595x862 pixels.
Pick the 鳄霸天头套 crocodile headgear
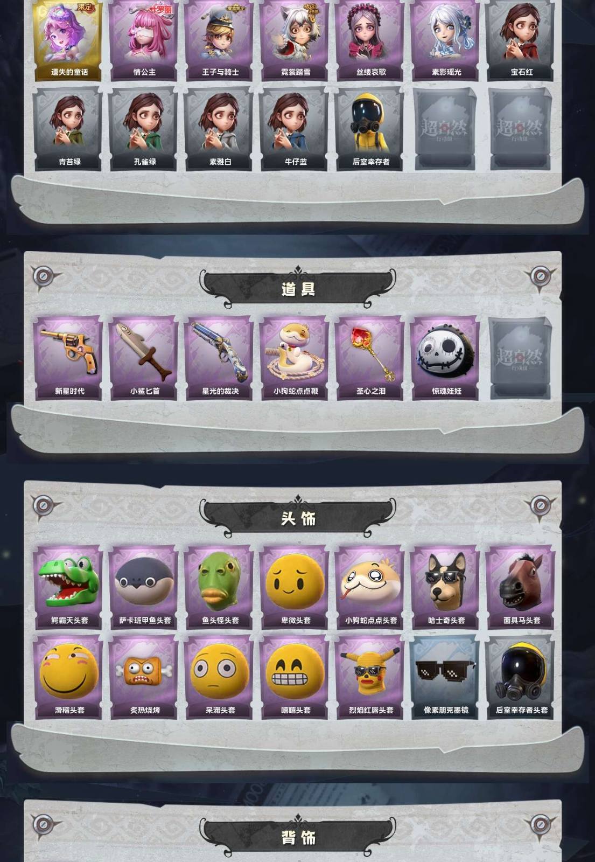tap(68, 587)
